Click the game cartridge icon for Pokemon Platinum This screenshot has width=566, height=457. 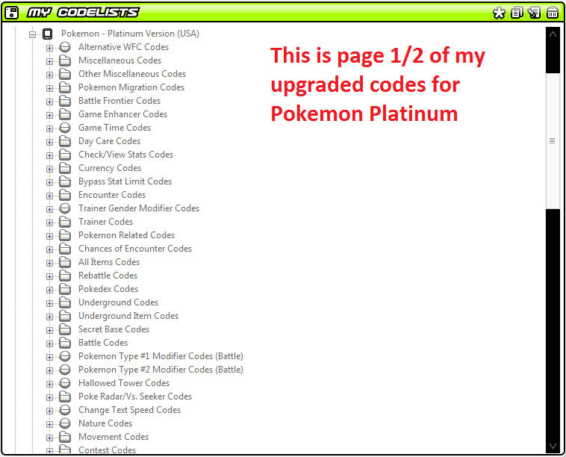tap(47, 34)
